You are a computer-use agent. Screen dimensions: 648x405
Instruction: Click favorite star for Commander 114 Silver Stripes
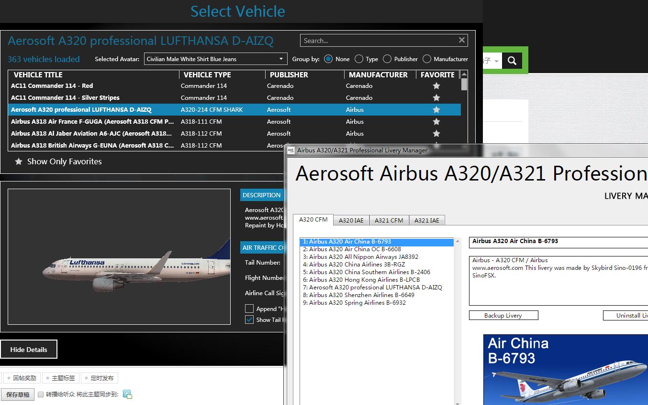click(x=436, y=97)
